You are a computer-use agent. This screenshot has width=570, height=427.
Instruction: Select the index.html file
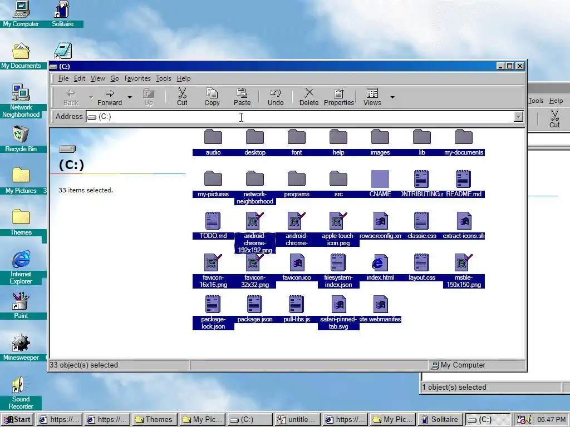coord(380,267)
